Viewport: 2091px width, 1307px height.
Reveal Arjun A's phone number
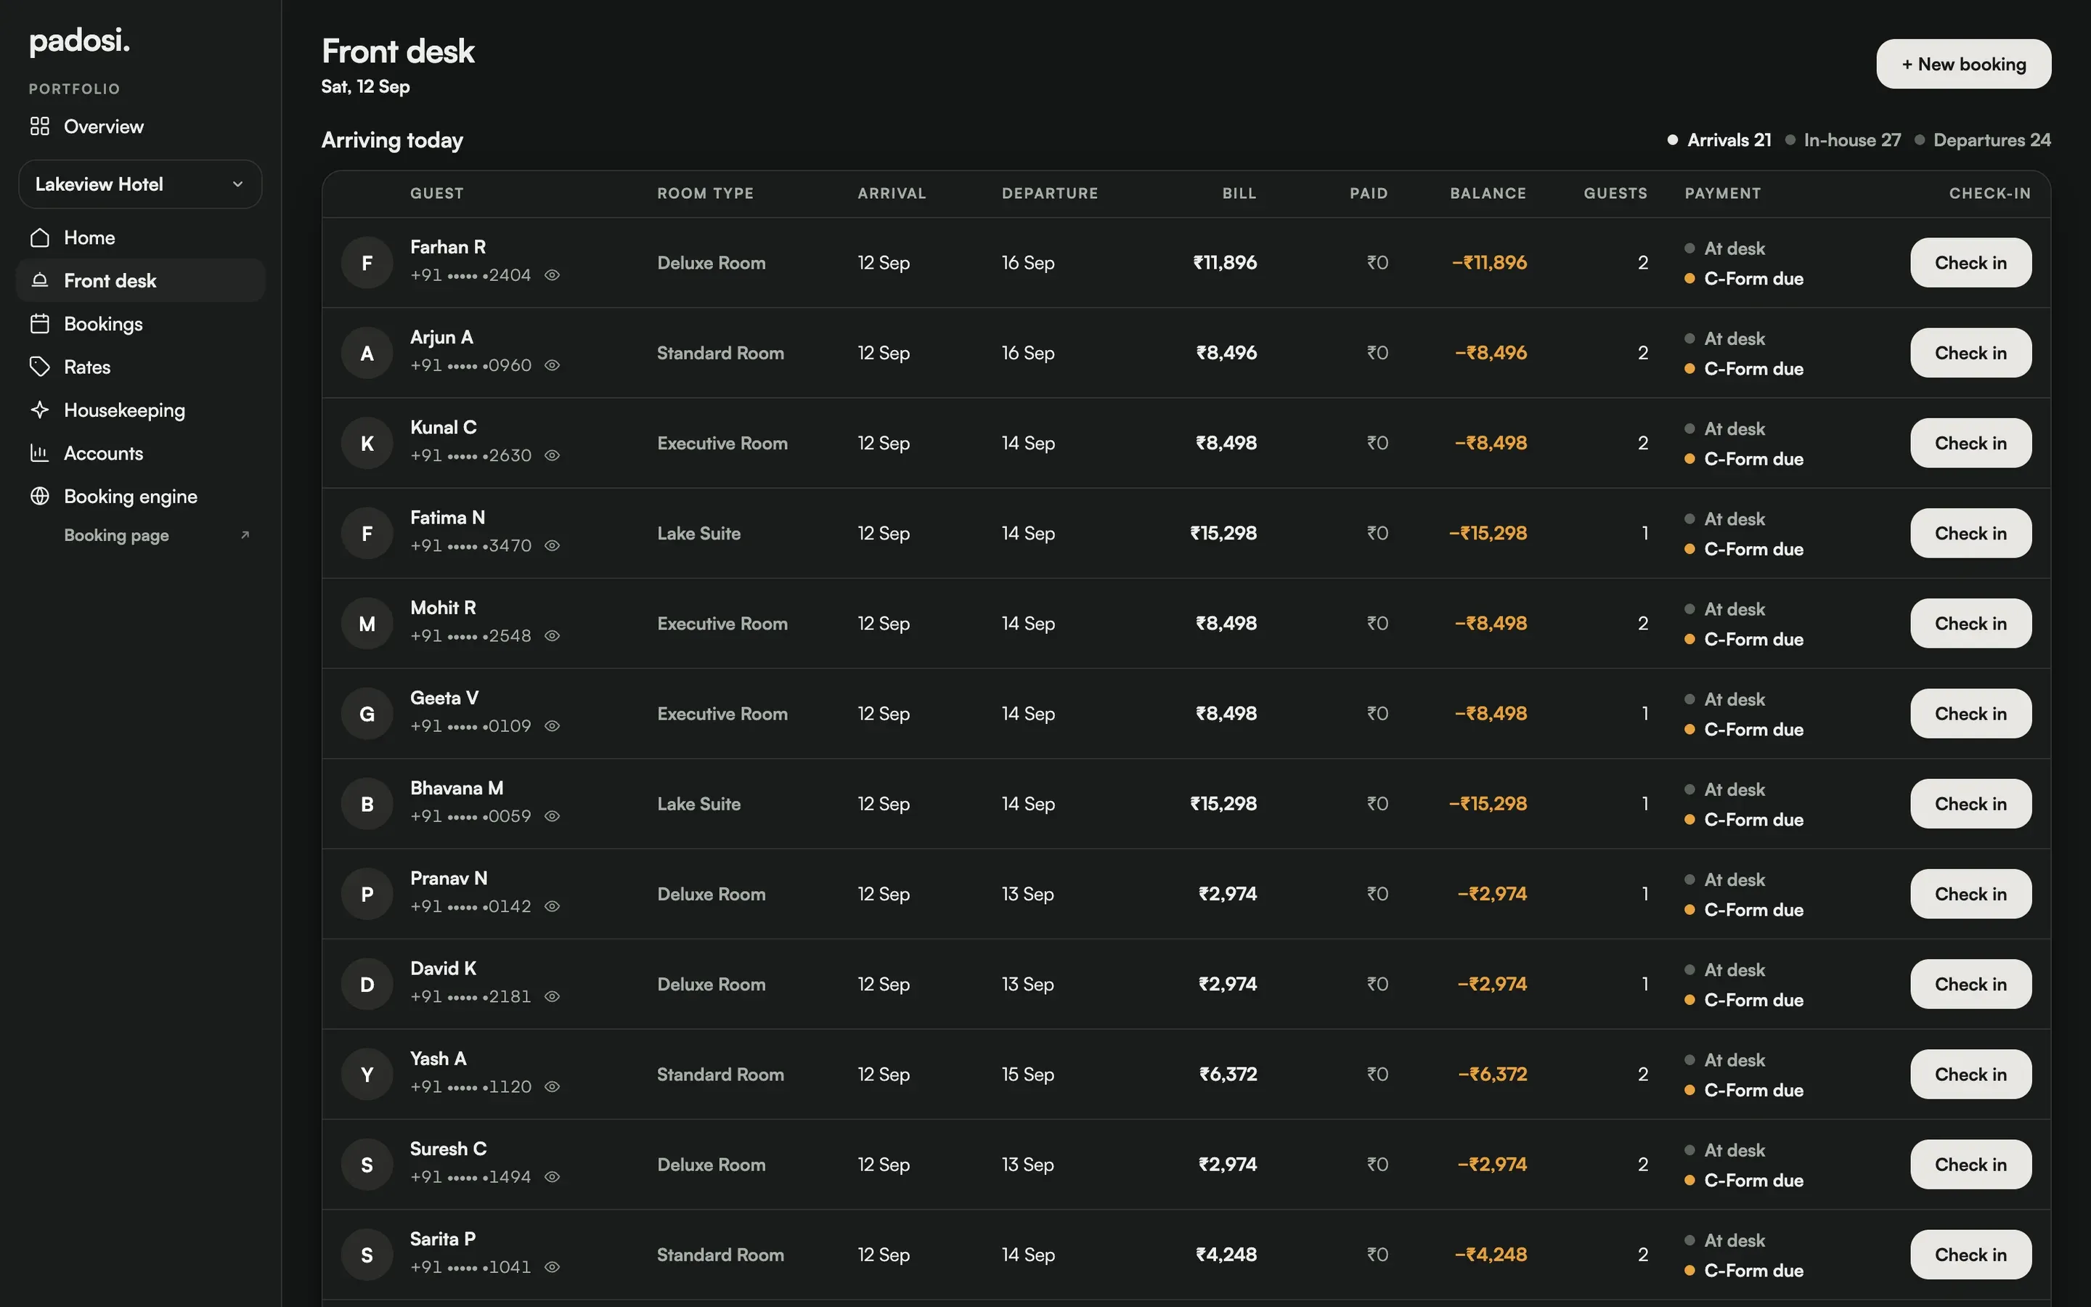point(552,366)
